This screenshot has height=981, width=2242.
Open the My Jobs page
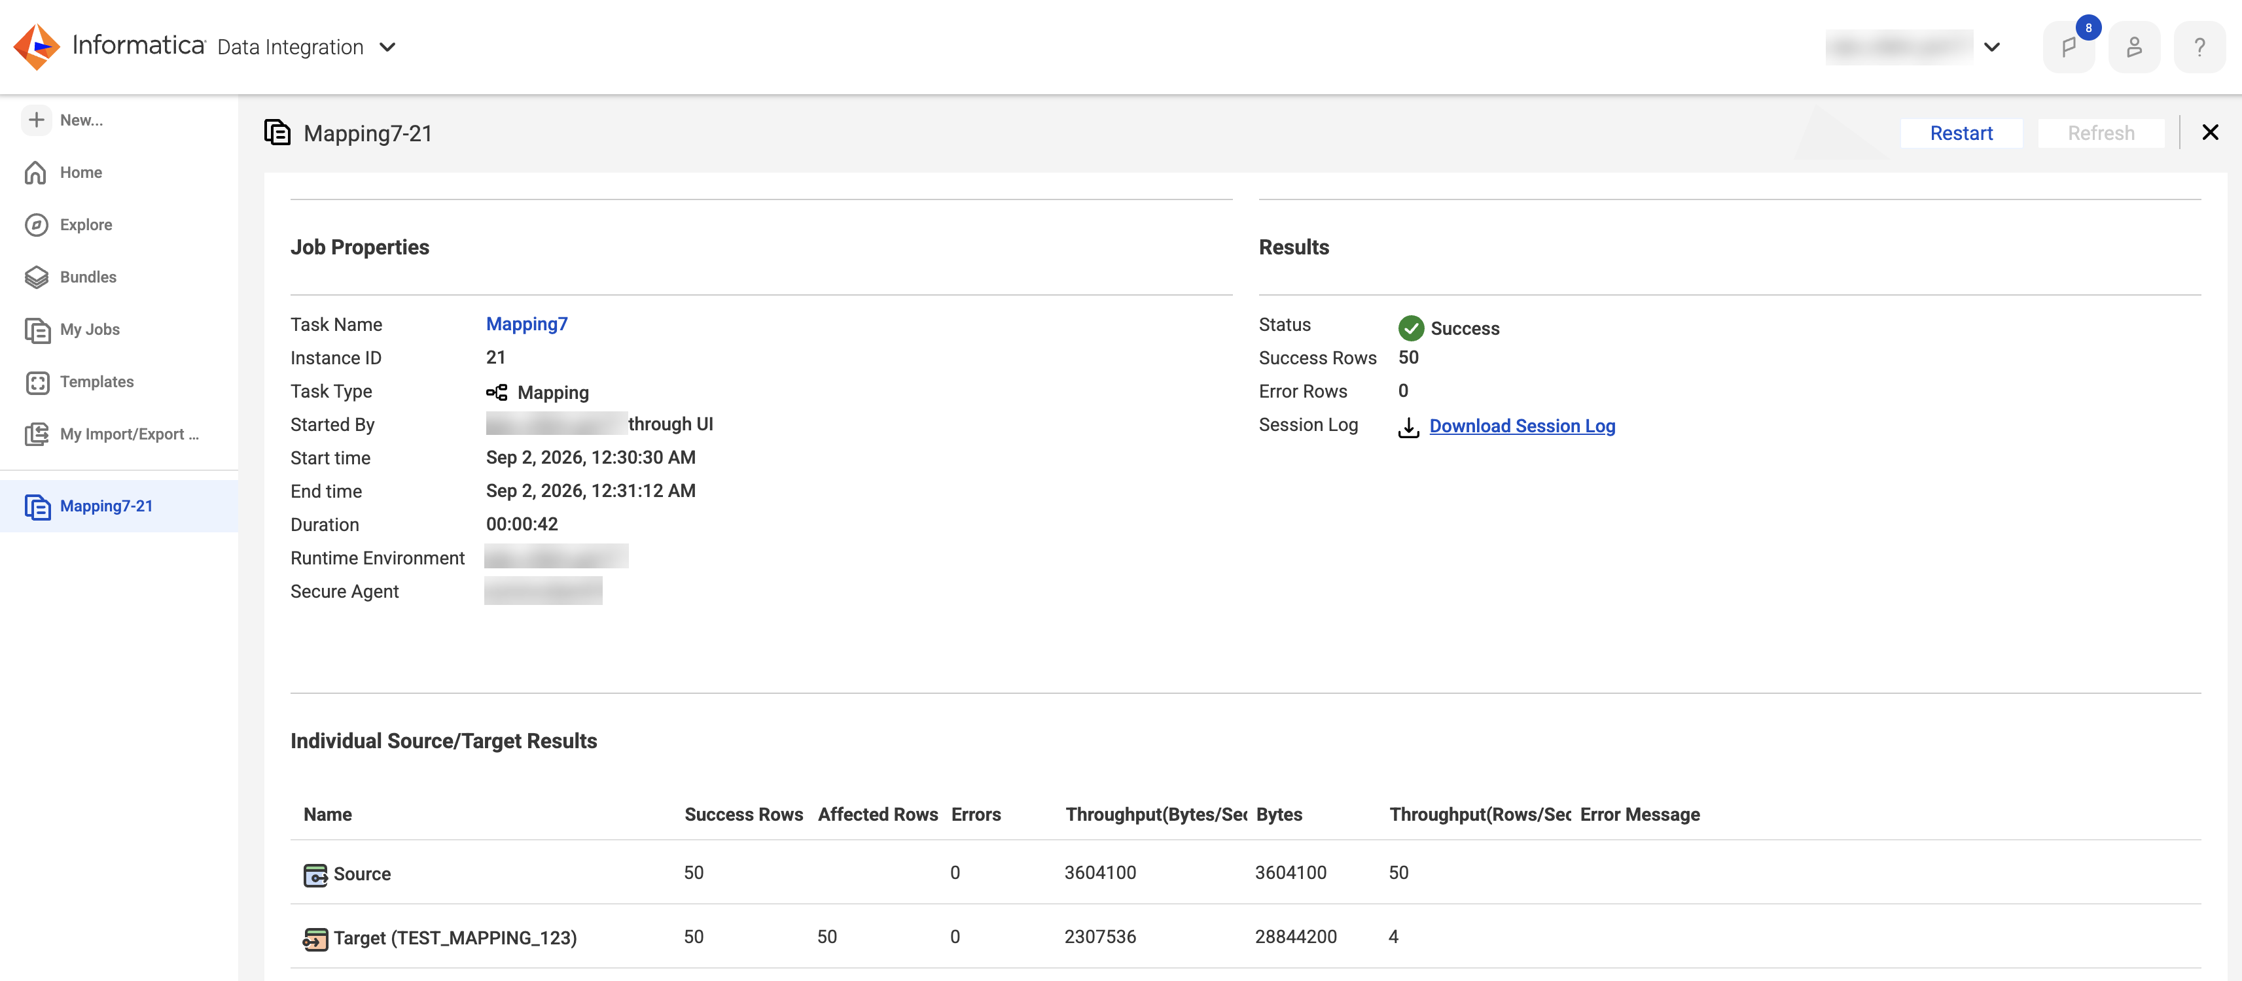(90, 330)
